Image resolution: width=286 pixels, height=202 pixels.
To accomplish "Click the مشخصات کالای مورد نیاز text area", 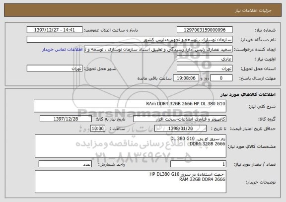I will click(131, 146).
